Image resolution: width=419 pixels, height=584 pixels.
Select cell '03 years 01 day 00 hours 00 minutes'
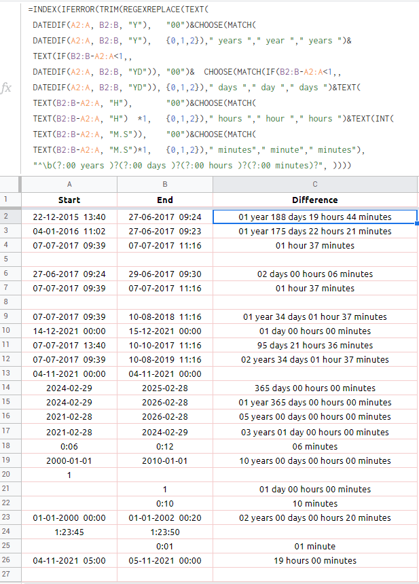tap(315, 432)
